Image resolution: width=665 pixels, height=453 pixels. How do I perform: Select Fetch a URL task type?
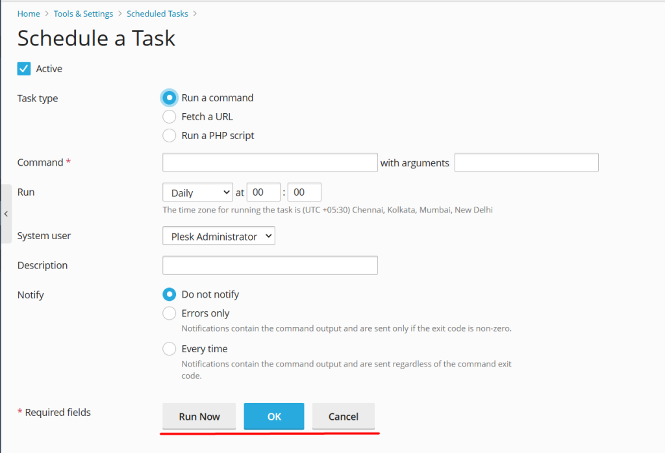click(x=169, y=116)
